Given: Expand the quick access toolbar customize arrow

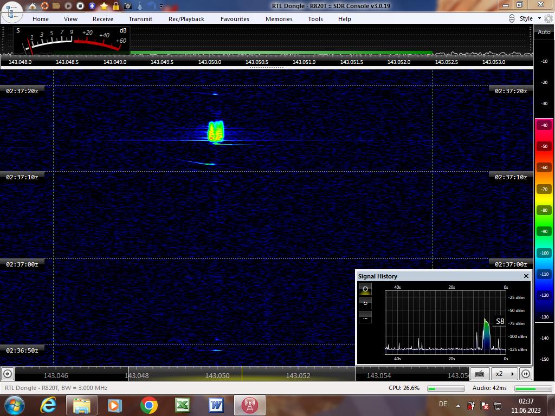Looking at the screenshot, I should click(162, 6).
